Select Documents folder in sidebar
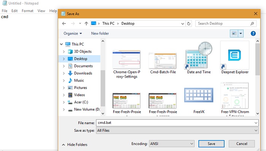The height and width of the screenshot is (151, 266). click(x=80, y=66)
